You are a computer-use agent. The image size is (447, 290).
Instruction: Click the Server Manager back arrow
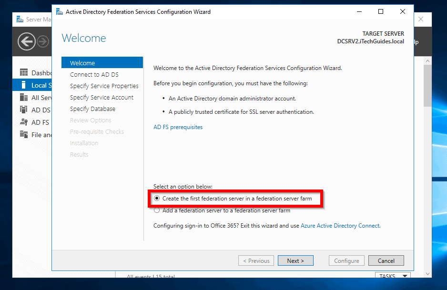pyautogui.click(x=26, y=41)
